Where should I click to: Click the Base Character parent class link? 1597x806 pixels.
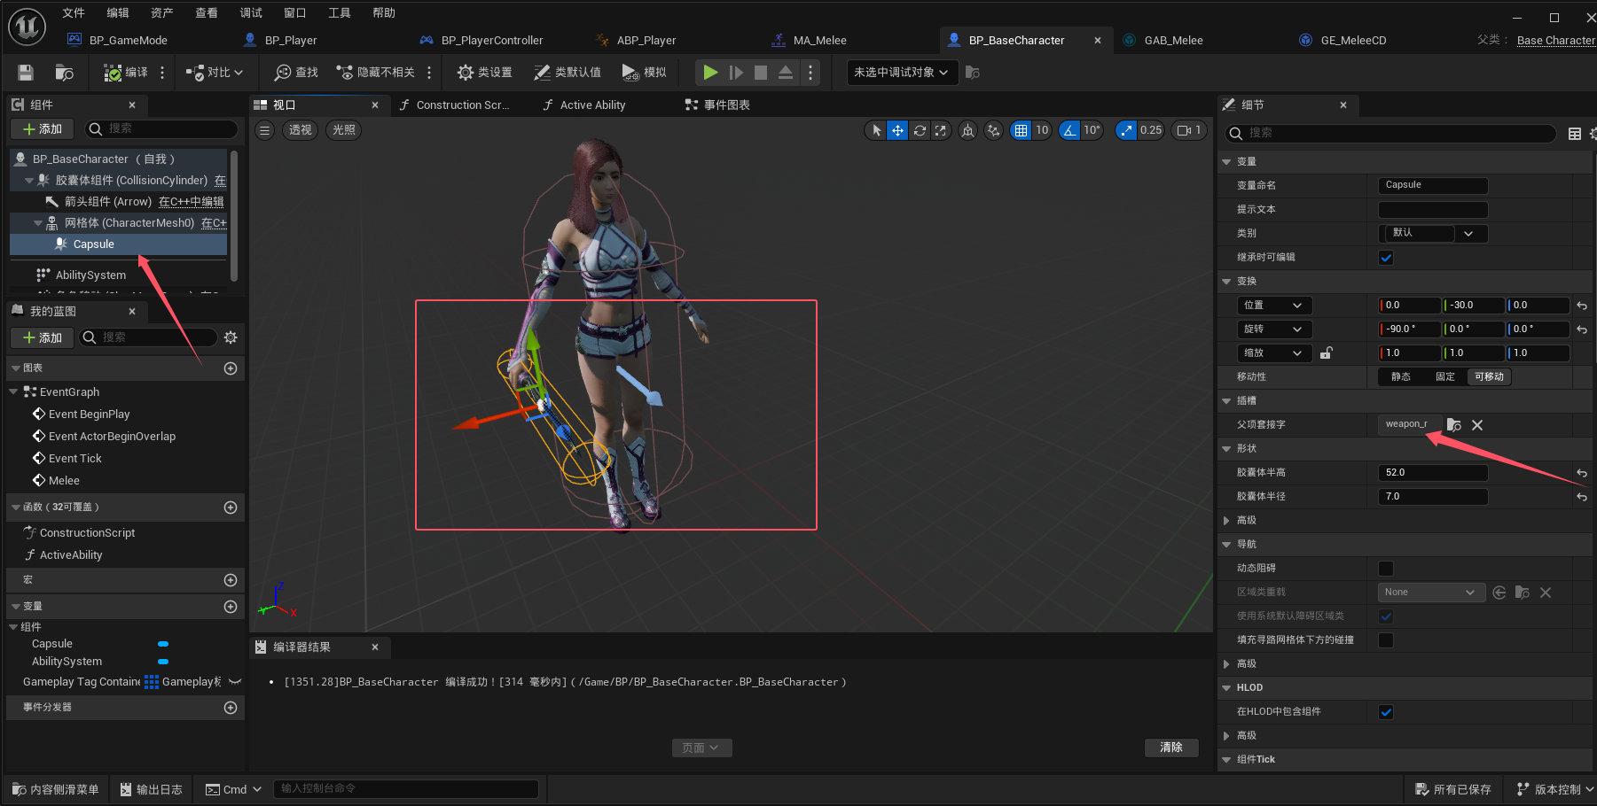pyautogui.click(x=1556, y=40)
